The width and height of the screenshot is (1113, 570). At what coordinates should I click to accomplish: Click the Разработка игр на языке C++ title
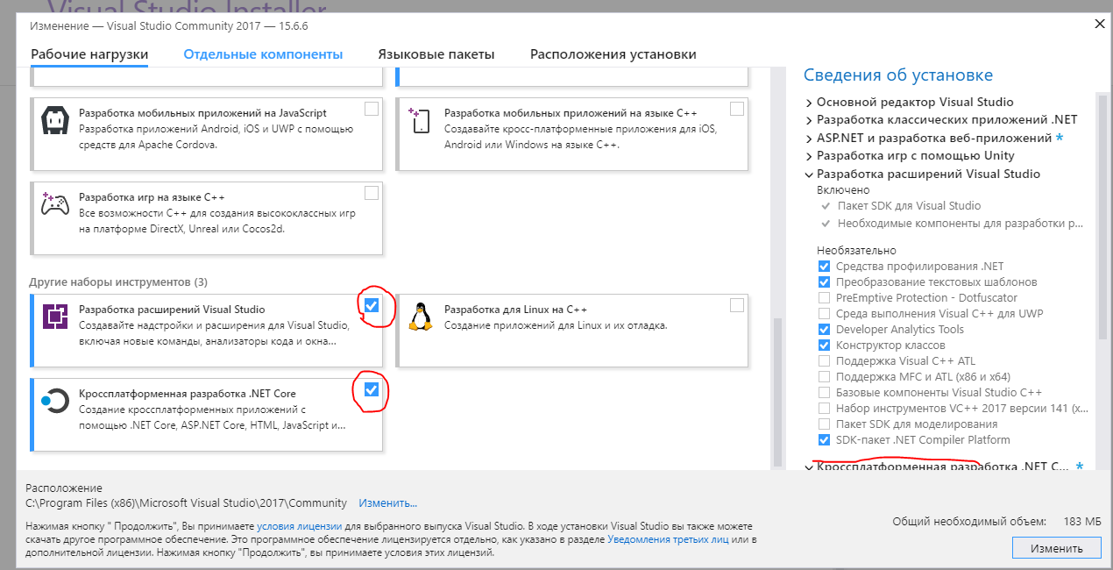pyautogui.click(x=152, y=197)
